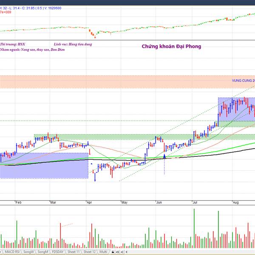Click the title text 'Chứng khoán Đại Phong'
Viewport: 255px width, 255px height.
pyautogui.click(x=171, y=46)
